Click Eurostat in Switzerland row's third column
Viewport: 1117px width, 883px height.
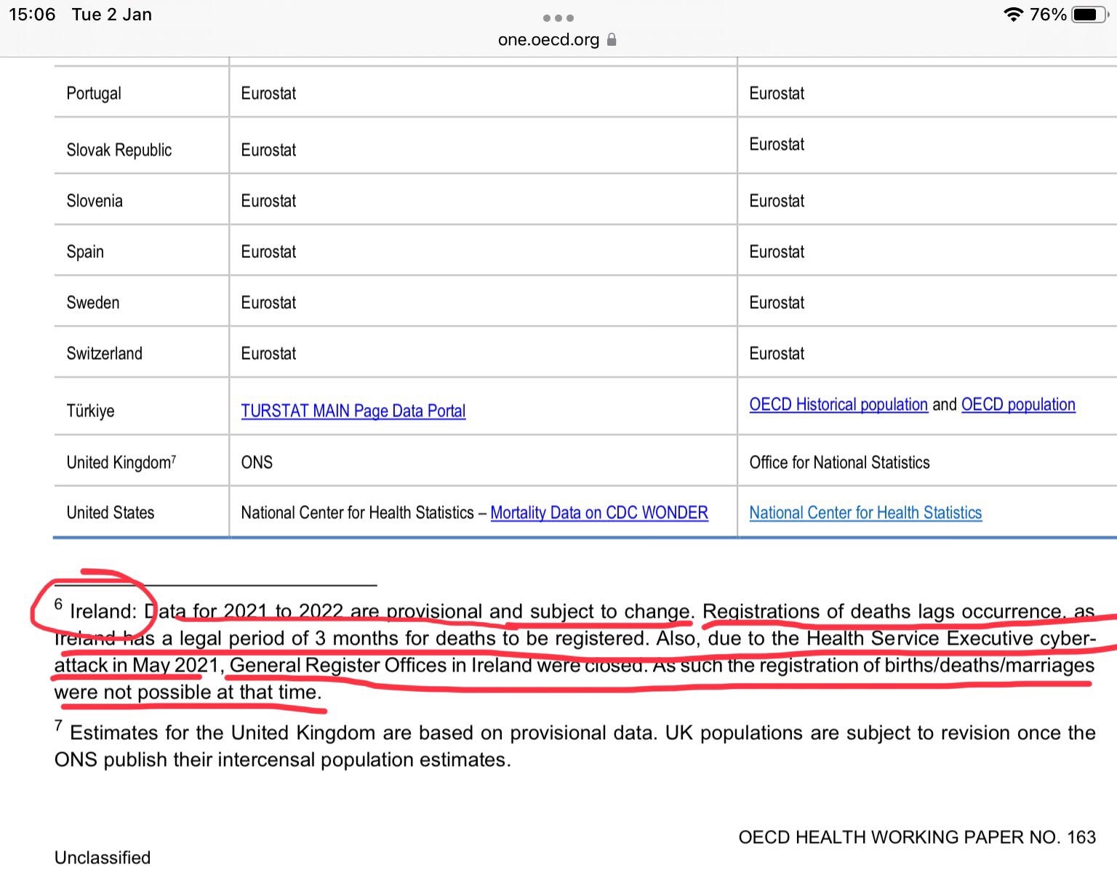click(x=777, y=353)
